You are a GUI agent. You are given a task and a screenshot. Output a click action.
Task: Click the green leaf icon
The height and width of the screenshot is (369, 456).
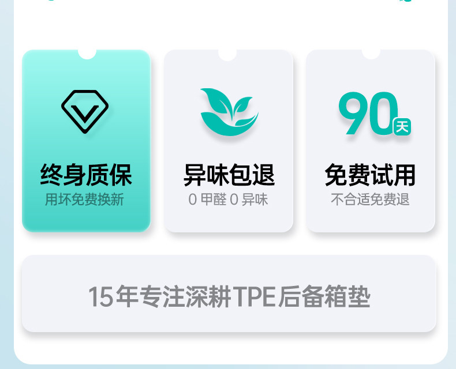(230, 112)
